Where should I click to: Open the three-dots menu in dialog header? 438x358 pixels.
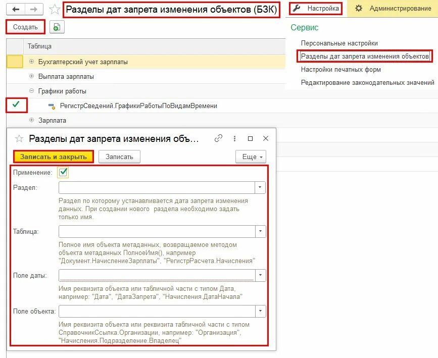point(234,138)
